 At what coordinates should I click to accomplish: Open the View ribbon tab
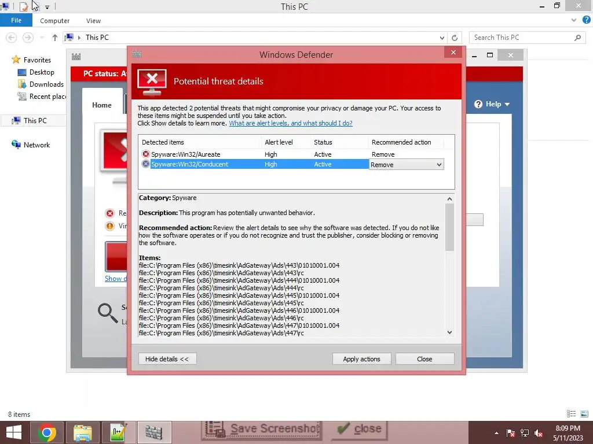point(93,21)
